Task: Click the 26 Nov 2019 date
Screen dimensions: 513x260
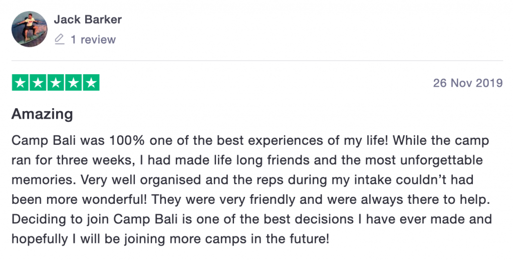Action: pos(468,83)
